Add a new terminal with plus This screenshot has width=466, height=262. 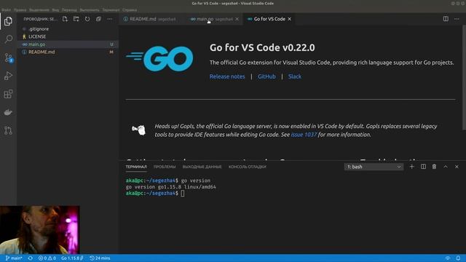pos(412,167)
